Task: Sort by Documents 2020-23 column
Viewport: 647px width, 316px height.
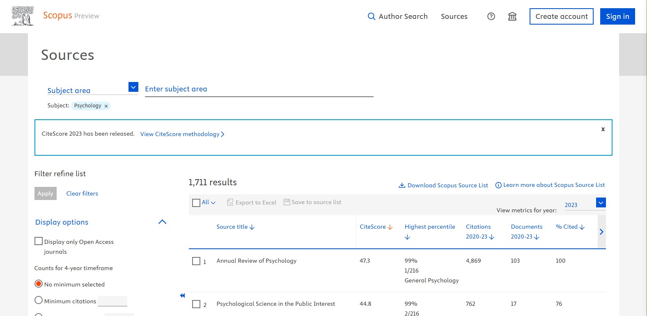Action: coord(526,232)
